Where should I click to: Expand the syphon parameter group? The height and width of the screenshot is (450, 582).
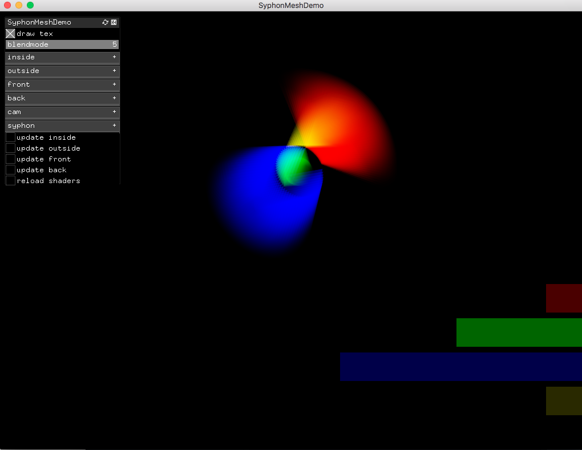click(62, 125)
